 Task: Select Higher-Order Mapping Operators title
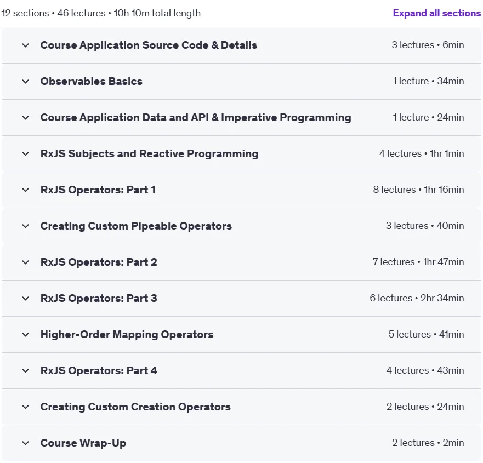pos(127,335)
